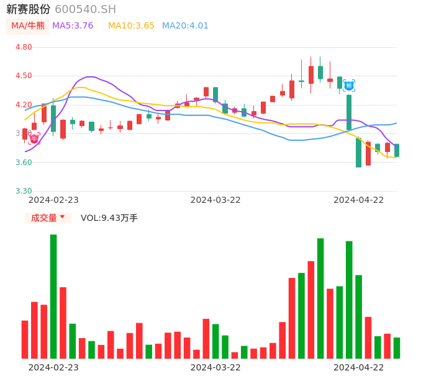Click the blue marker icon above the April candlestick

click(x=349, y=86)
